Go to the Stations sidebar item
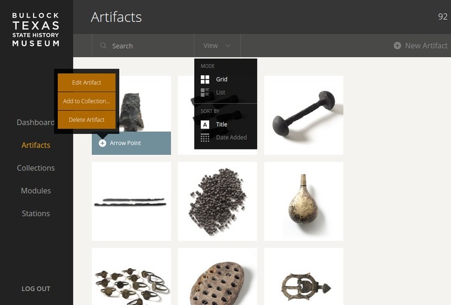The image size is (451, 305). (36, 214)
